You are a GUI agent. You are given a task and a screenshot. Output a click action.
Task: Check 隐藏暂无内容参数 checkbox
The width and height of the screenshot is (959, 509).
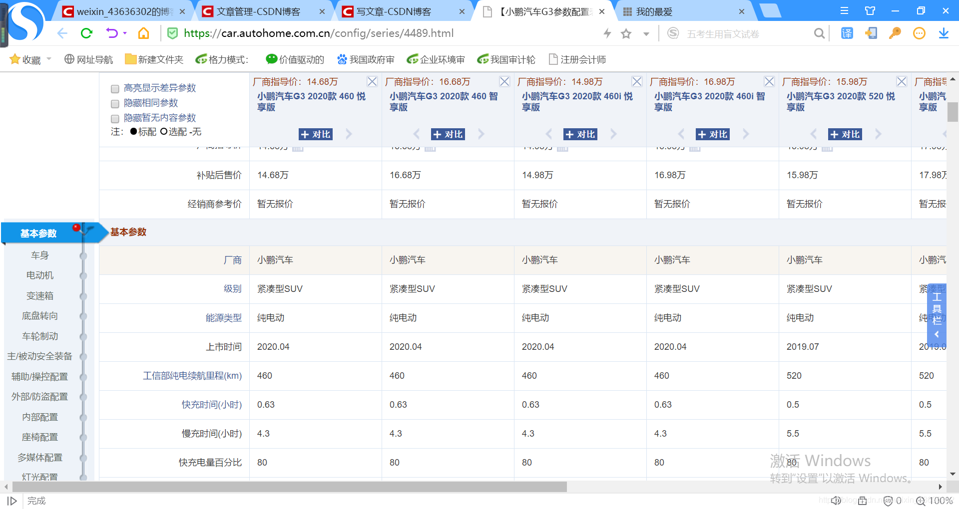click(115, 119)
